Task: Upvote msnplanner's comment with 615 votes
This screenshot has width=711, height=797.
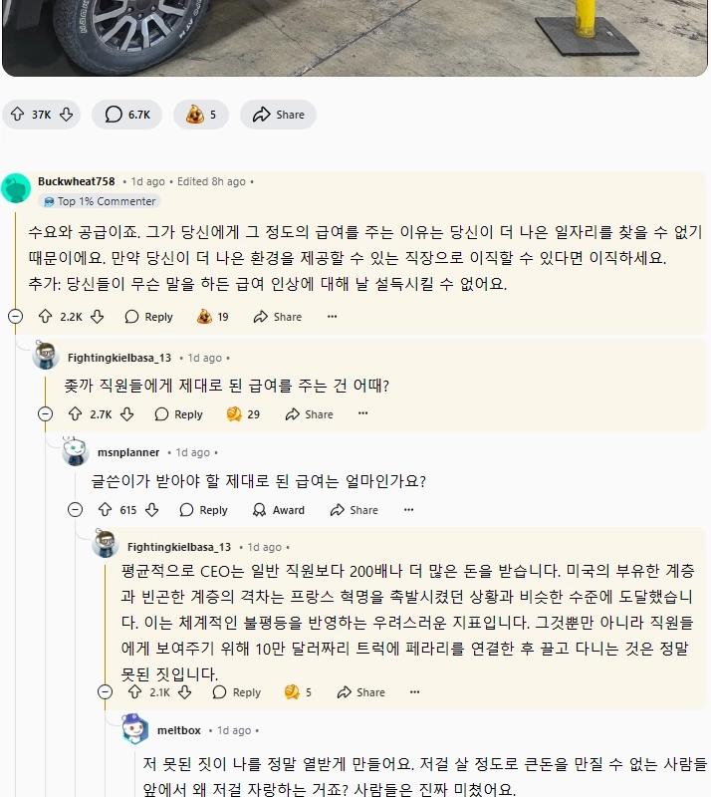Action: (x=105, y=510)
